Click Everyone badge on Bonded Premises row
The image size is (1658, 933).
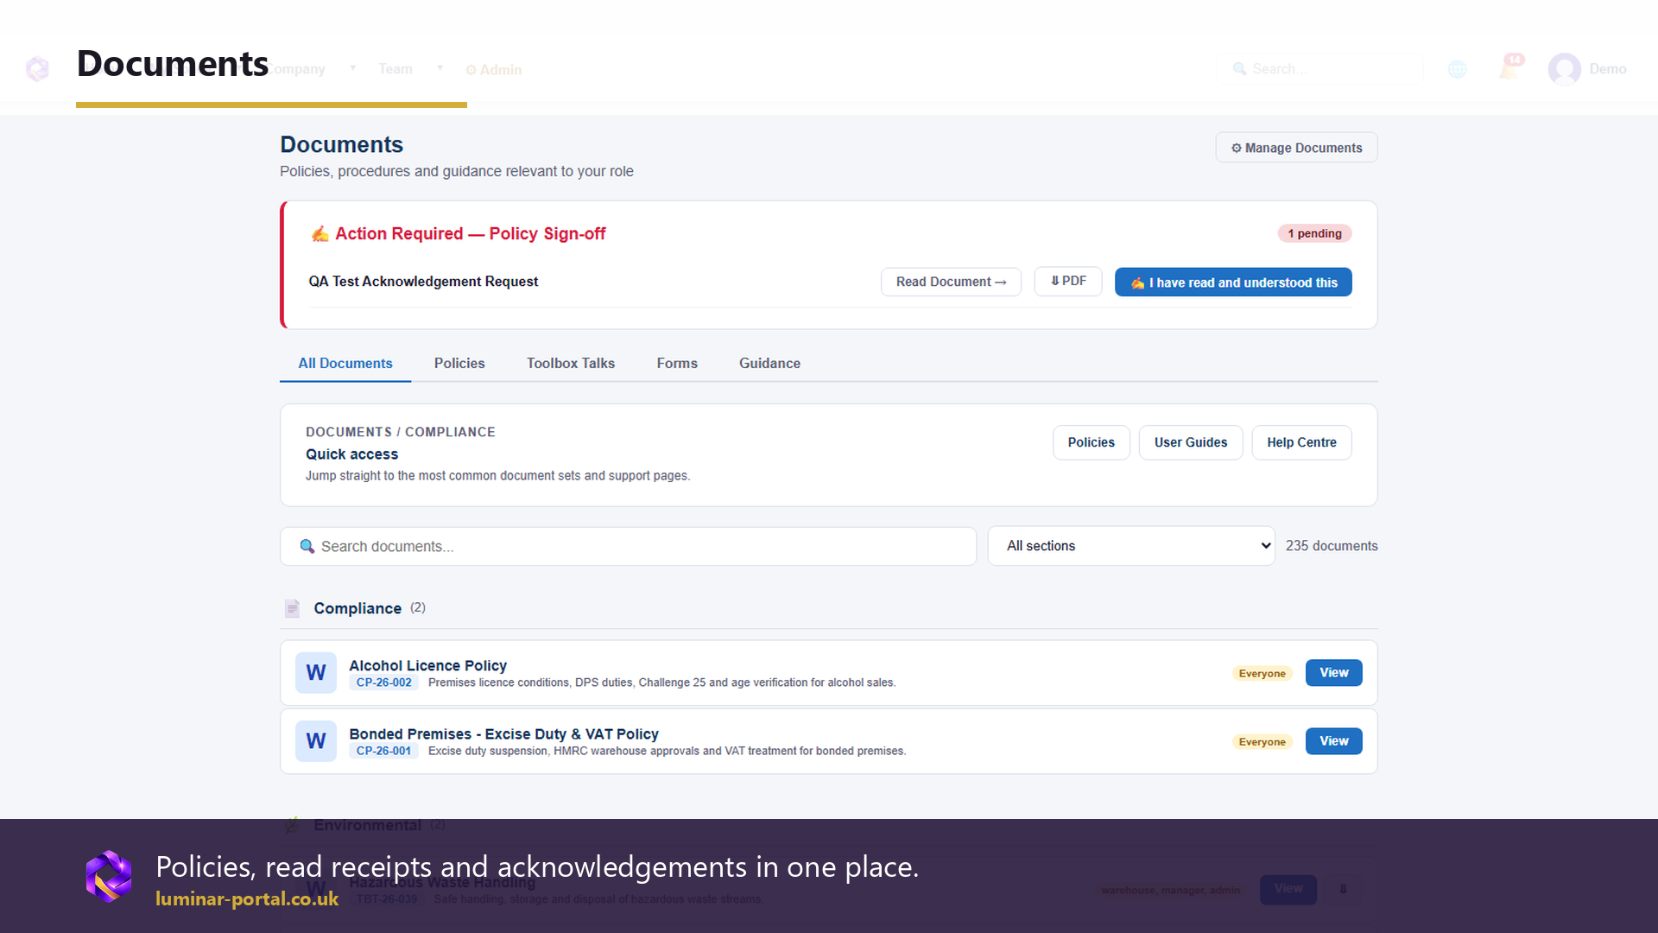click(x=1262, y=742)
